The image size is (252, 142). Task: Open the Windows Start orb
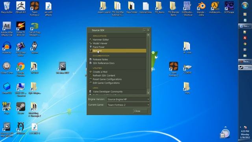point(245,5)
